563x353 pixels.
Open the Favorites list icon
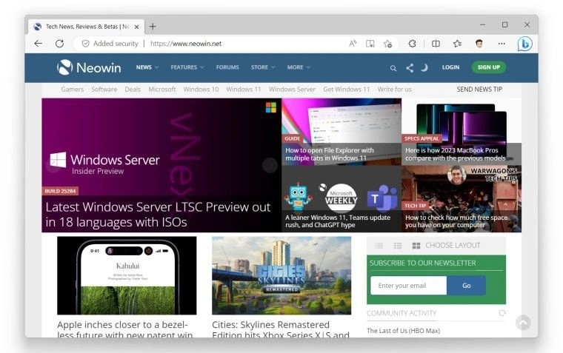tap(457, 44)
